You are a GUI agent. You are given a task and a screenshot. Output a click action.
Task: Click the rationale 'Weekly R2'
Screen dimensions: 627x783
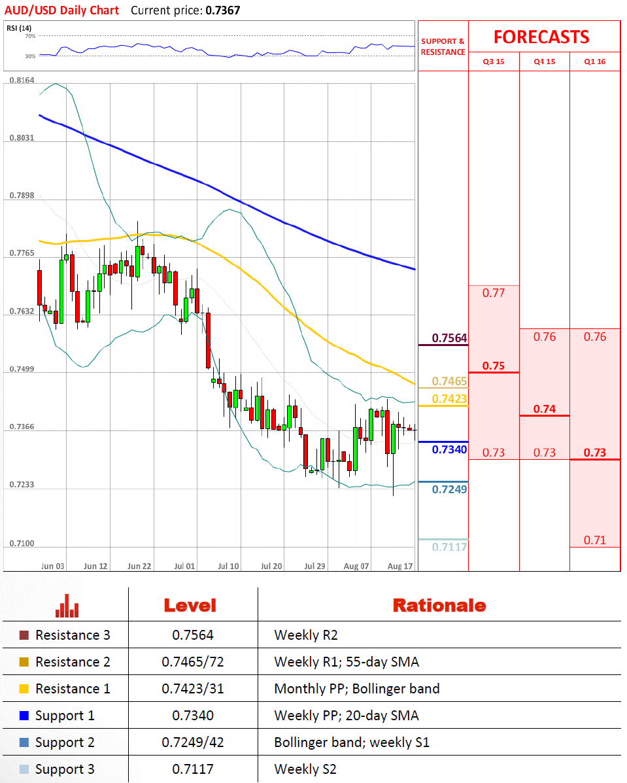(x=306, y=635)
